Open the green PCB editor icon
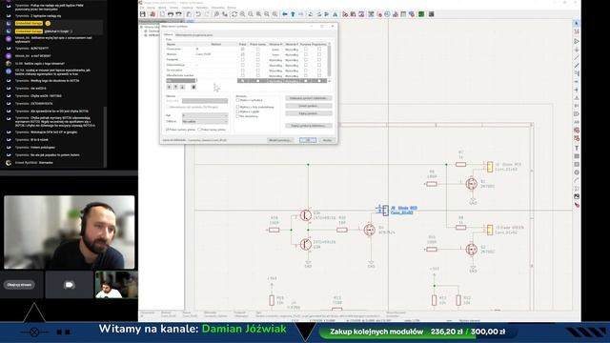 [421, 14]
